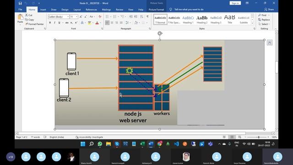The image size is (293, 165).
Task: Expand the Paragraph dialog launcher
Action: [x=150, y=28]
